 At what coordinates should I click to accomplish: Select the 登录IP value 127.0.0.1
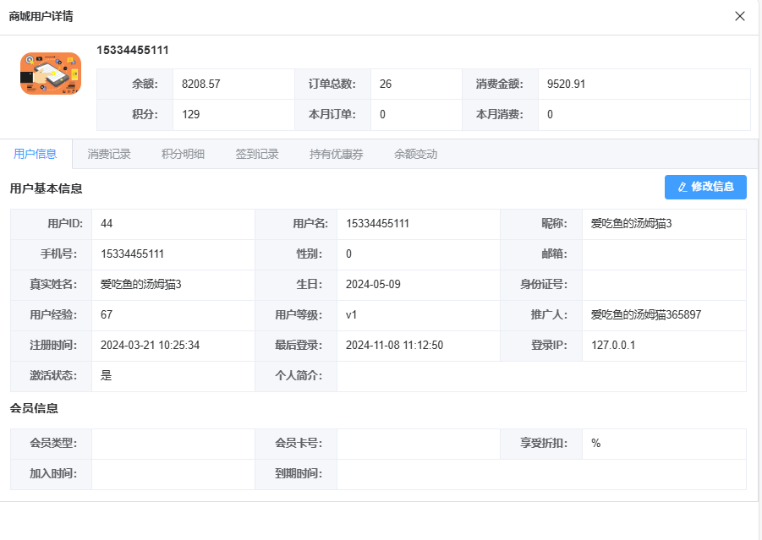(613, 346)
